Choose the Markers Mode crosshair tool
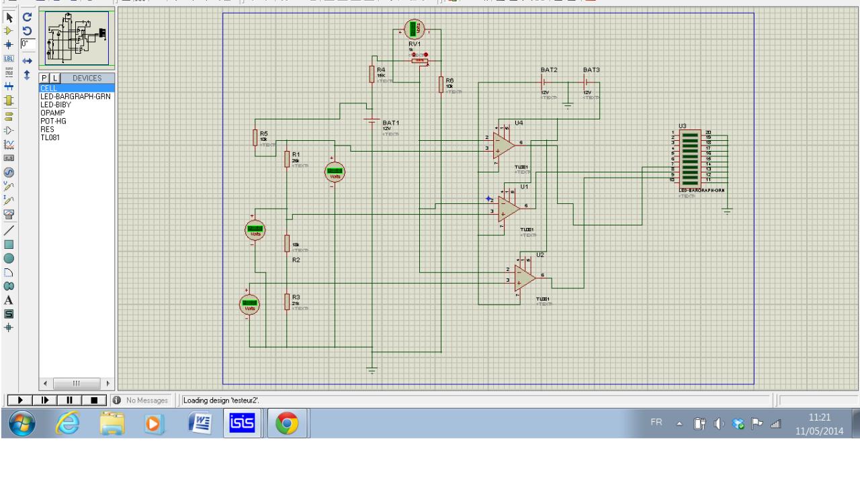 9,328
